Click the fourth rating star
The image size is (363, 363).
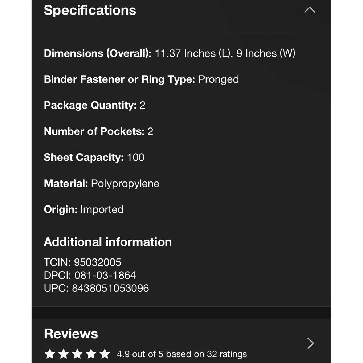(91, 354)
